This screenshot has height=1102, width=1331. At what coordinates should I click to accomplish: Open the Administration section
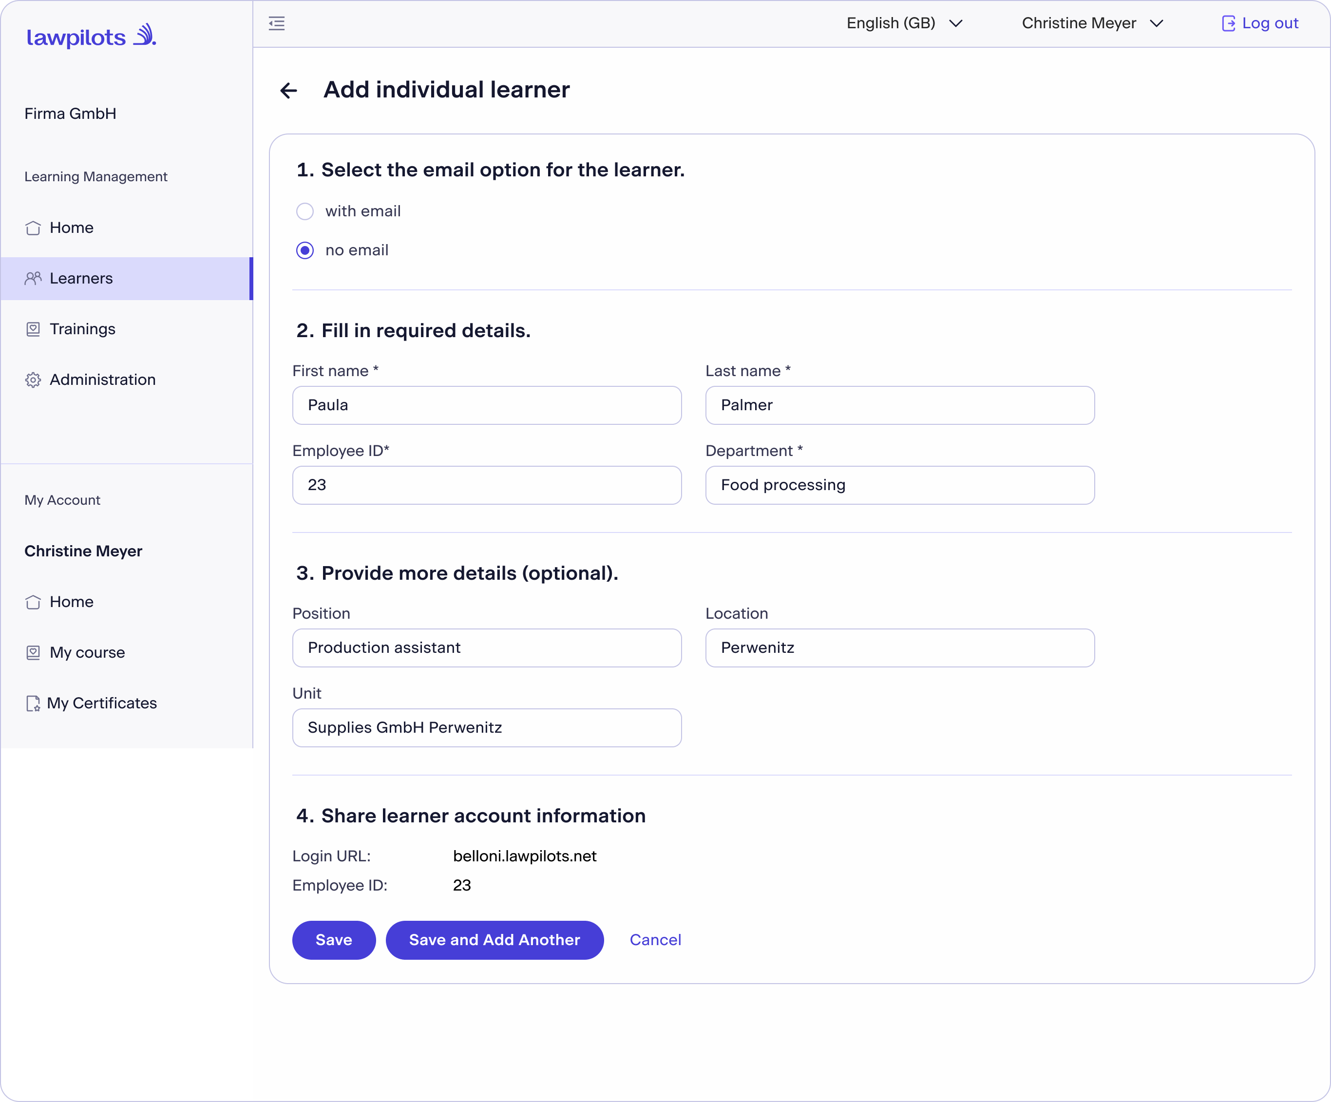[127, 380]
